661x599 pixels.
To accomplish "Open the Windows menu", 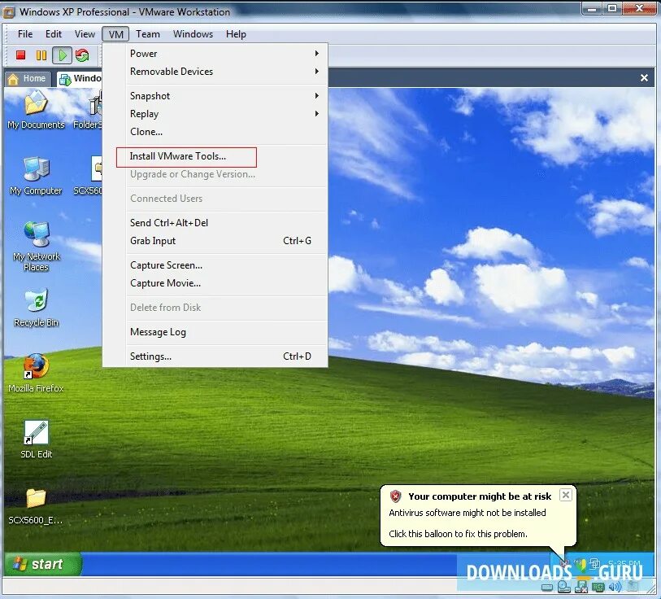I will pos(193,33).
